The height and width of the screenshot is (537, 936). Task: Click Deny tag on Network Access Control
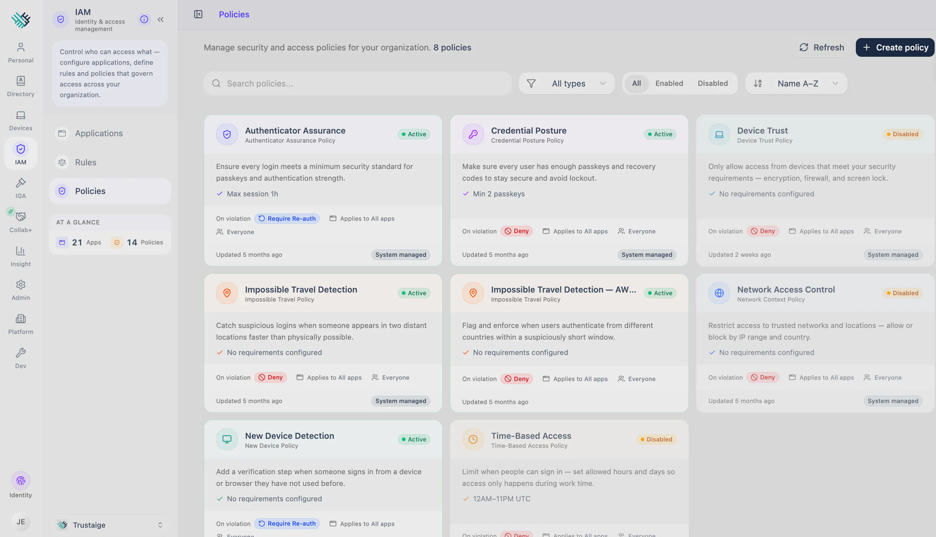point(763,377)
